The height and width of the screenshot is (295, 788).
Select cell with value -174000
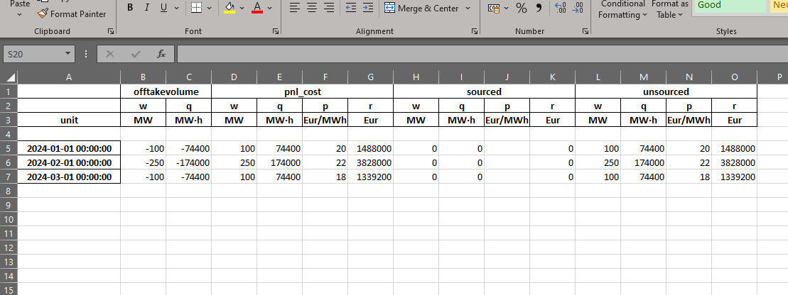(188, 162)
